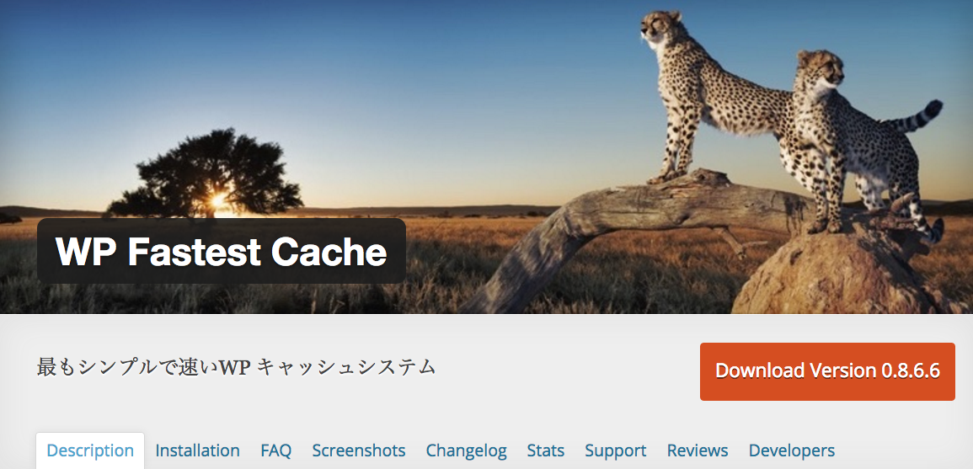Open the Reviews tab
This screenshot has height=469, width=973.
698,450
